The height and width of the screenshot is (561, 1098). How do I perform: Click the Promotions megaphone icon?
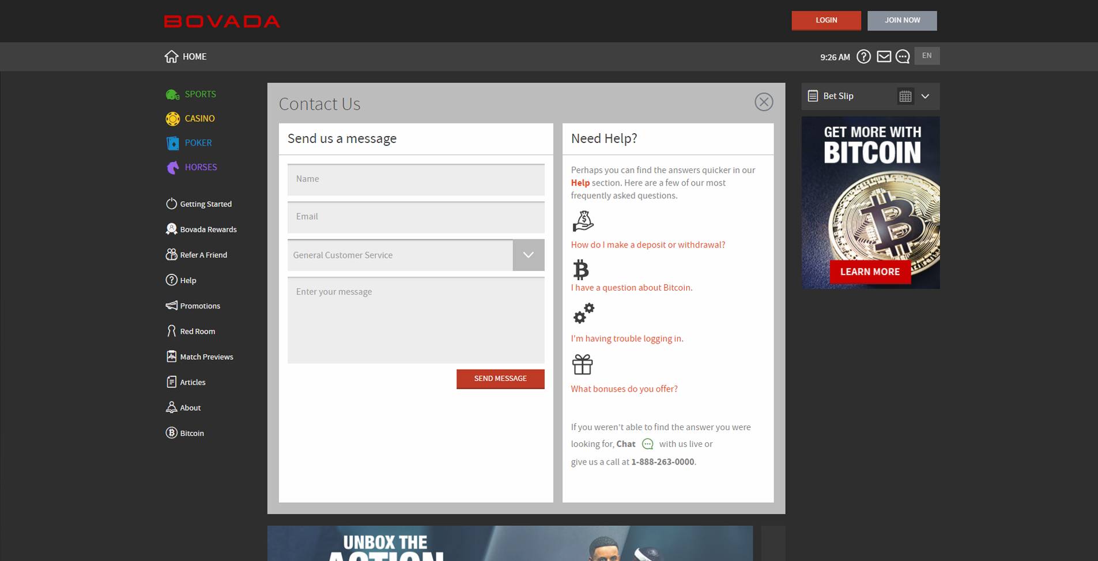(171, 305)
